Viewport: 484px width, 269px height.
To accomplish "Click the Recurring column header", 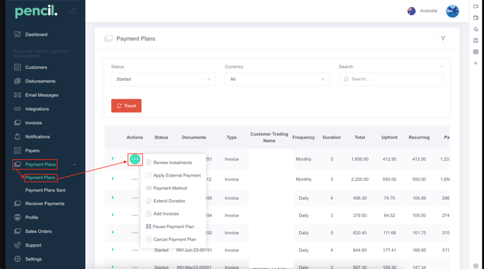I will coord(419,137).
